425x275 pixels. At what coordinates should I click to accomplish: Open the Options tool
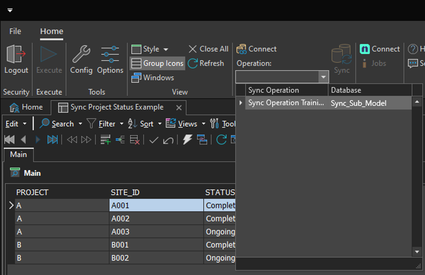coord(110,59)
